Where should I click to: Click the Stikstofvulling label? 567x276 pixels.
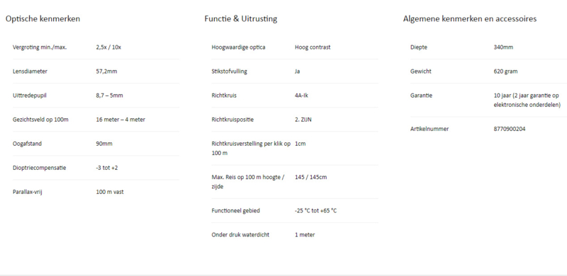pos(229,71)
